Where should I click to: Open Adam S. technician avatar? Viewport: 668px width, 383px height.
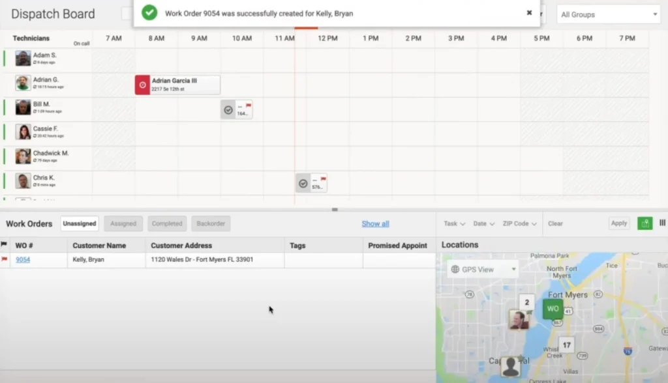click(23, 59)
